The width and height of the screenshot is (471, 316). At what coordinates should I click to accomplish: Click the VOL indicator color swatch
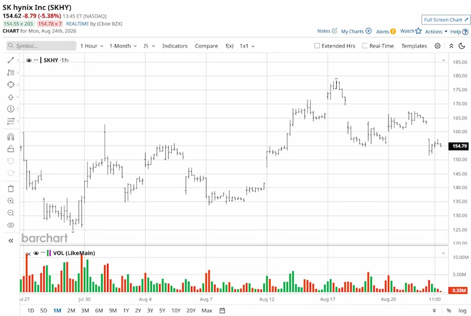(49, 253)
